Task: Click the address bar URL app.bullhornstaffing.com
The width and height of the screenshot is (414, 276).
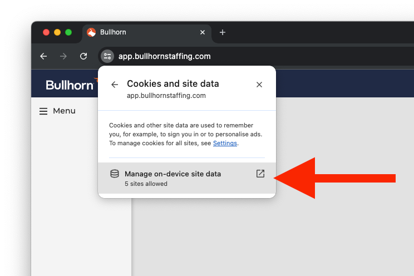Action: pyautogui.click(x=165, y=56)
